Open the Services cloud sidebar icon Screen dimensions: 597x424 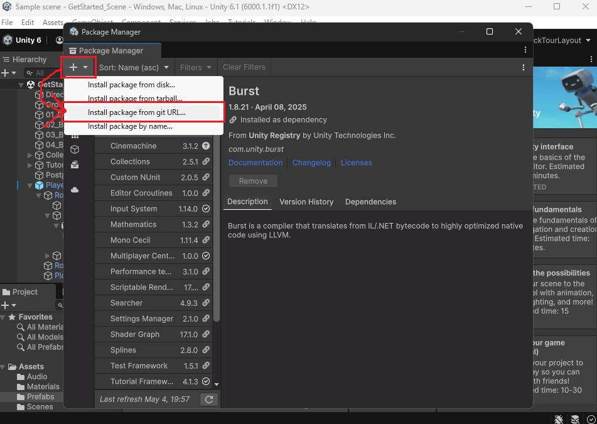point(75,190)
